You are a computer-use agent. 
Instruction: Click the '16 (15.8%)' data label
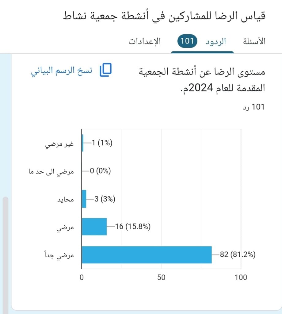point(133,227)
